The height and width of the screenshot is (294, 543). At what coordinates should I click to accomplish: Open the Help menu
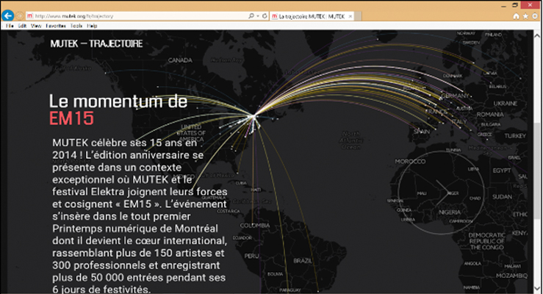(x=92, y=26)
